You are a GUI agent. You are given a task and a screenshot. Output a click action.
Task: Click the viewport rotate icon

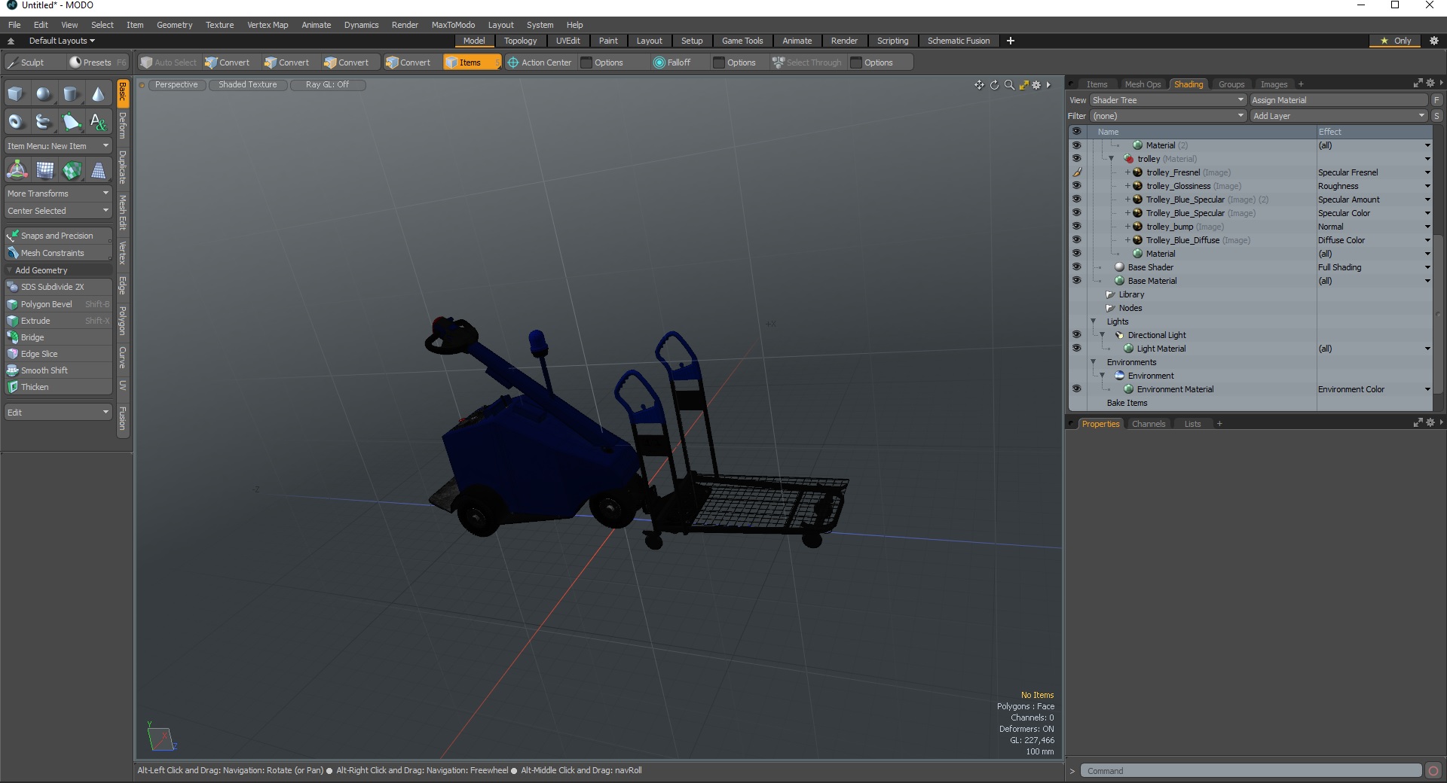point(994,85)
